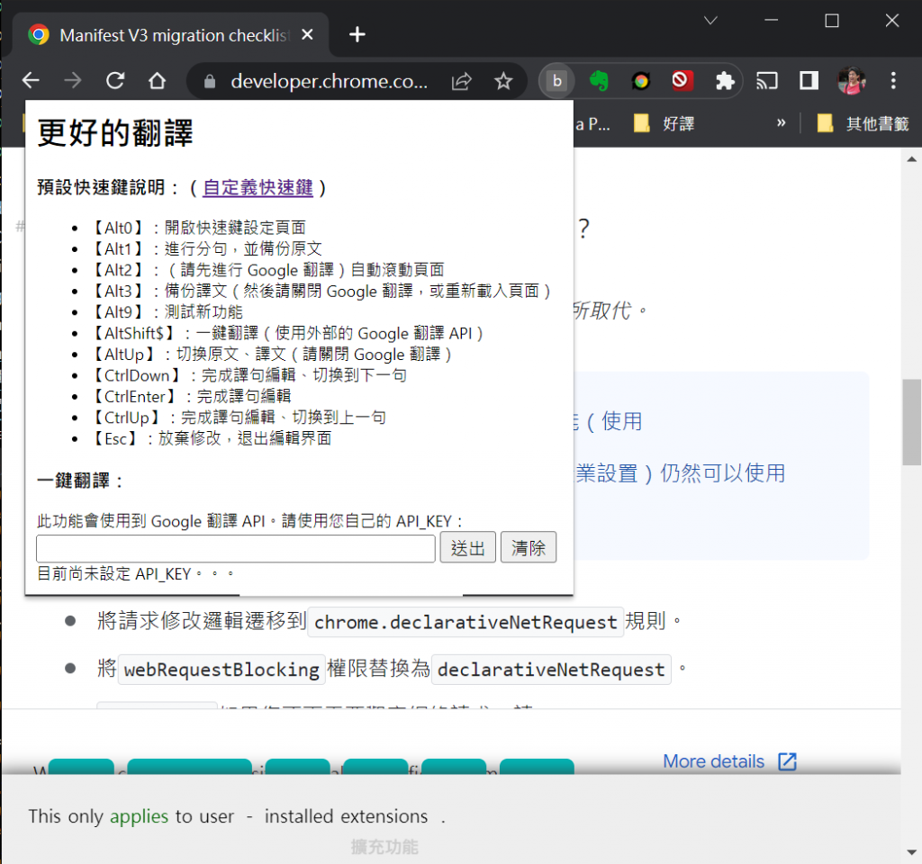
Task: Click the 【CtrlUp】 切換到上一句 line
Action: point(238,418)
